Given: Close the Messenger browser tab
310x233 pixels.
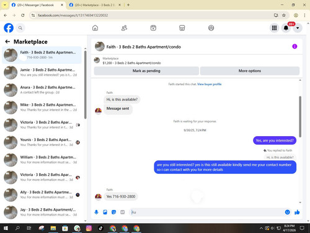Looking at the screenshot, I should coord(62,5).
